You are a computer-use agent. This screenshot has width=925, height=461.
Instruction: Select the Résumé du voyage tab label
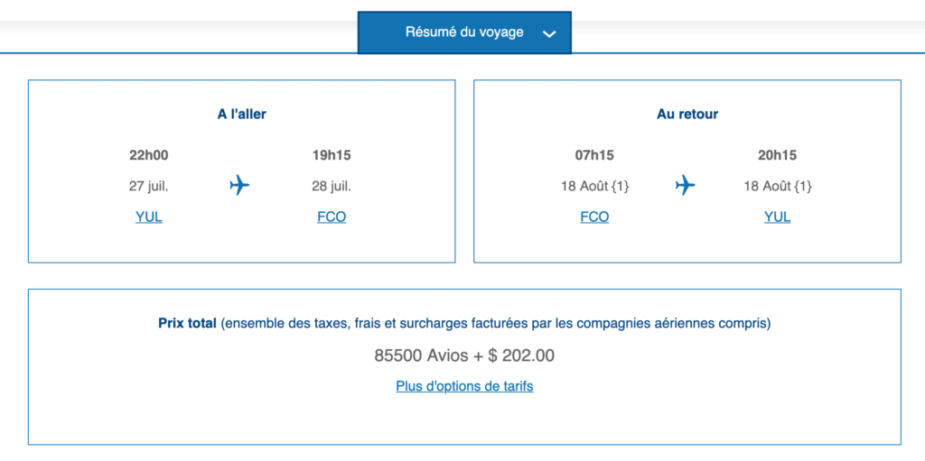point(464,32)
